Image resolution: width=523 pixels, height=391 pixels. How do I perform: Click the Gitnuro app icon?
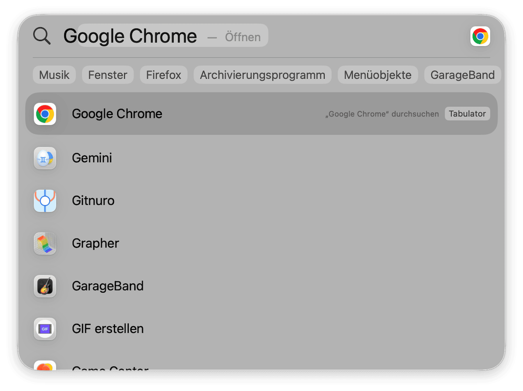coord(45,201)
